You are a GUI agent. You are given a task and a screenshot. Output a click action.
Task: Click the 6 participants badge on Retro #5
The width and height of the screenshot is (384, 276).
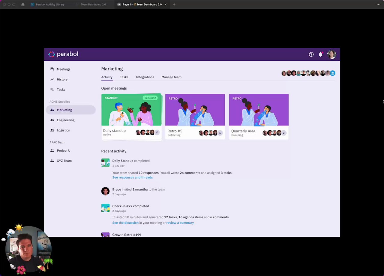[220, 133]
